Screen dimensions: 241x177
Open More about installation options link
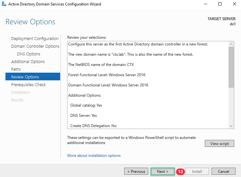click(x=94, y=156)
